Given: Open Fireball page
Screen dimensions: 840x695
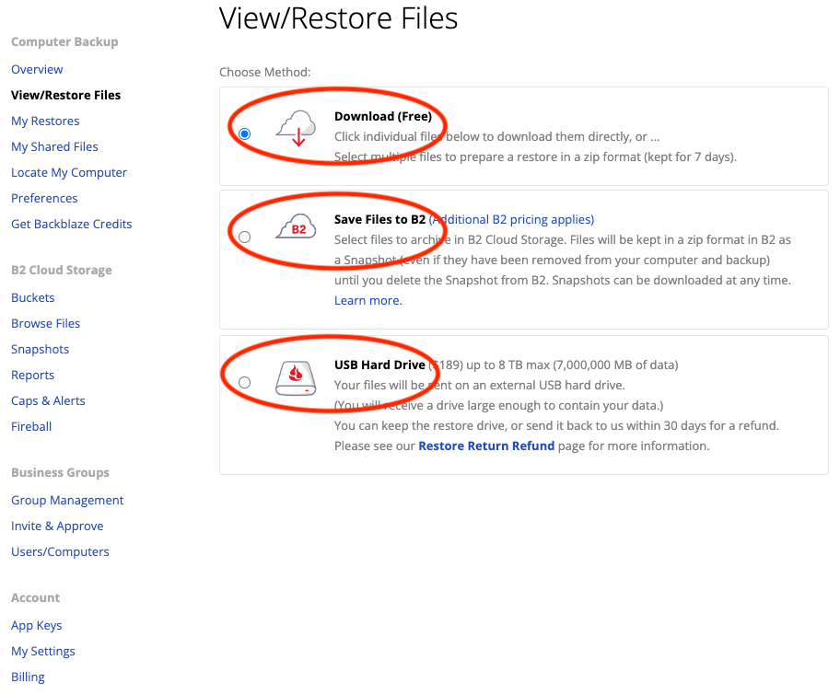Looking at the screenshot, I should (x=31, y=426).
